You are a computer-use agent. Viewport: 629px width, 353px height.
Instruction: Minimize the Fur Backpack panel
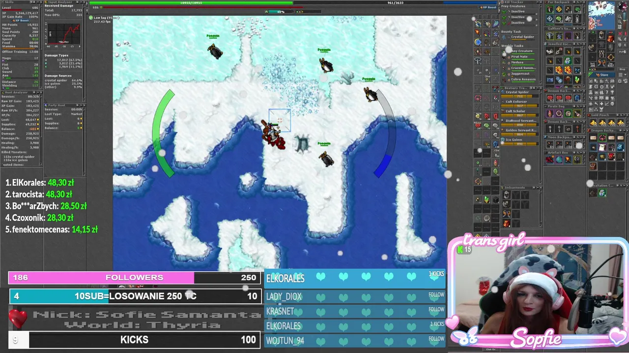coord(581,2)
